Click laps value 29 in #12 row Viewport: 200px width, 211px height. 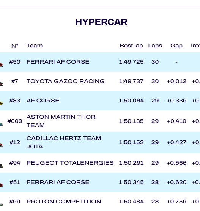(x=155, y=142)
